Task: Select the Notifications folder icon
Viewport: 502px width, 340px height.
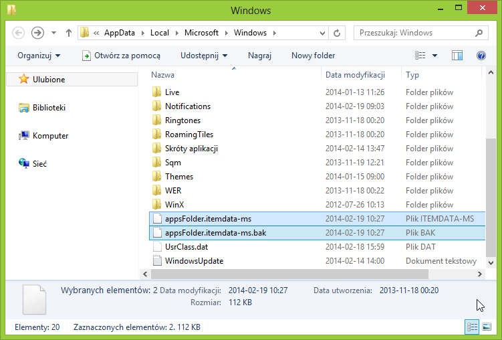Action: [x=156, y=106]
